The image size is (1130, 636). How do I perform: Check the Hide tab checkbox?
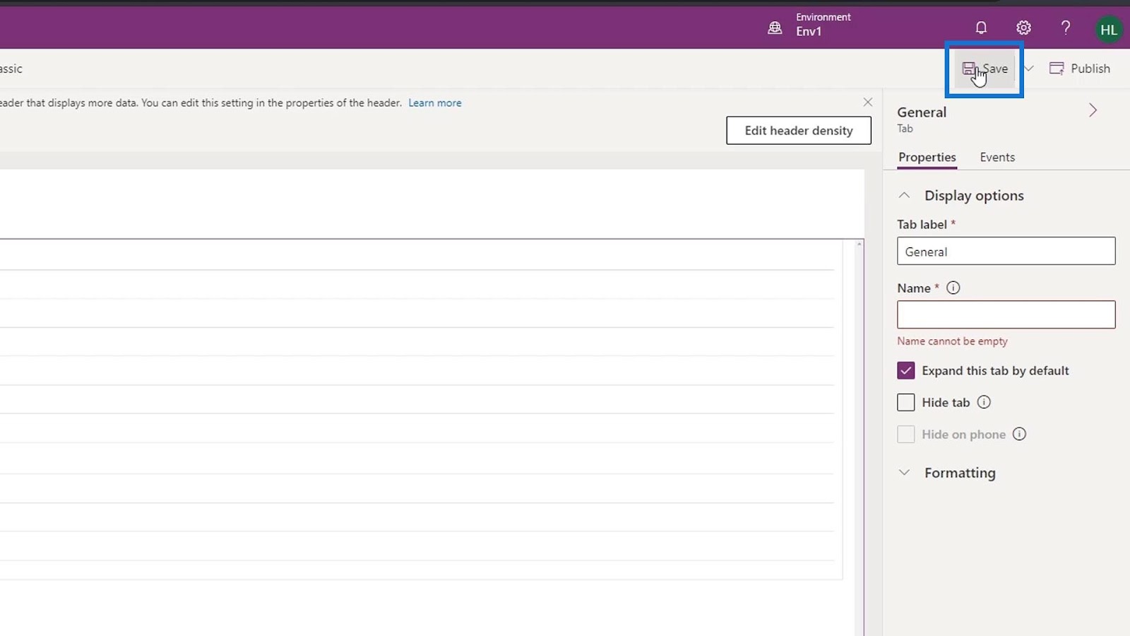[906, 402]
